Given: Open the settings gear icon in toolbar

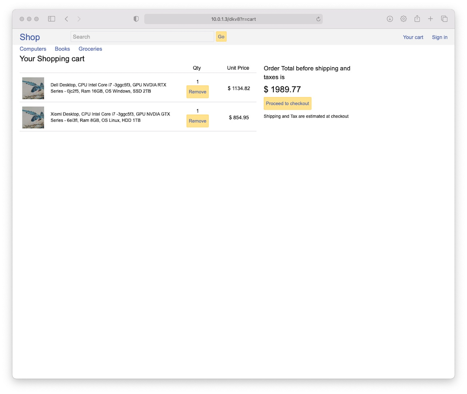Looking at the screenshot, I should point(403,19).
